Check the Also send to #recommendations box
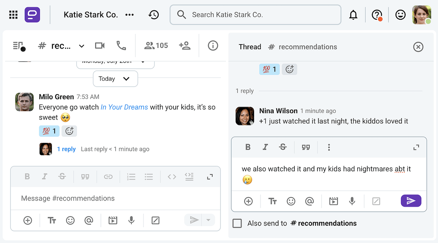 pyautogui.click(x=237, y=223)
